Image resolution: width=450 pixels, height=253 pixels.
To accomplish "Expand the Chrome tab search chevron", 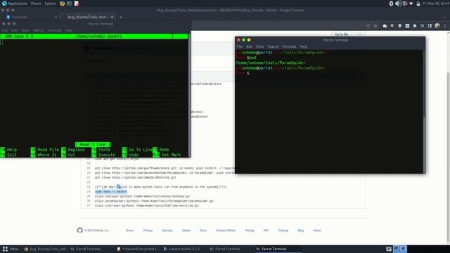I will coord(445,17).
